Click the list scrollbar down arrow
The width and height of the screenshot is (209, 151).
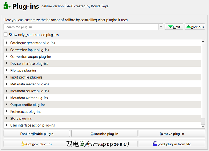[x=203, y=126]
